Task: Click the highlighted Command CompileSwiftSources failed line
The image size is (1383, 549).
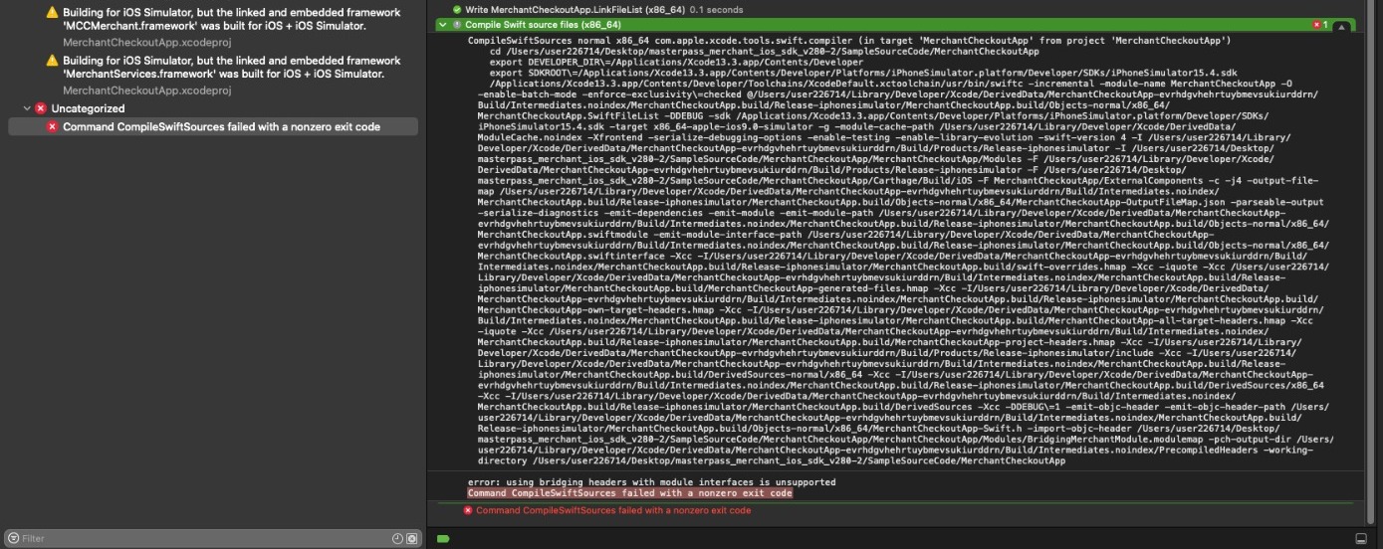Action: [x=629, y=493]
